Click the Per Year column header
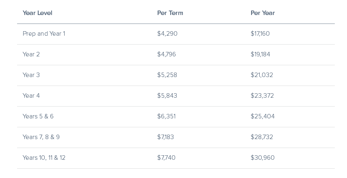This screenshot has width=347, height=178. (x=262, y=13)
